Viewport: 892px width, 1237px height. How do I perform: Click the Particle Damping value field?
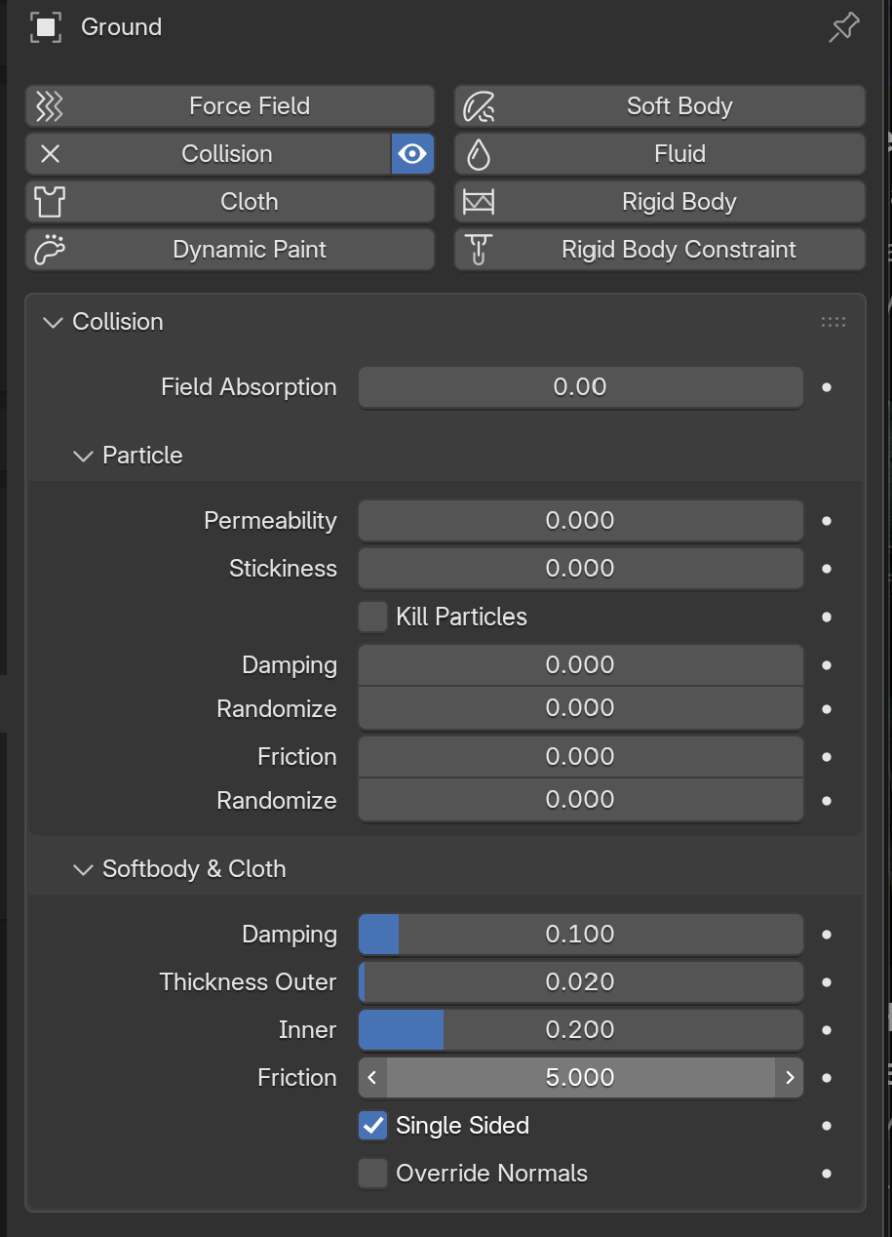tap(581, 665)
